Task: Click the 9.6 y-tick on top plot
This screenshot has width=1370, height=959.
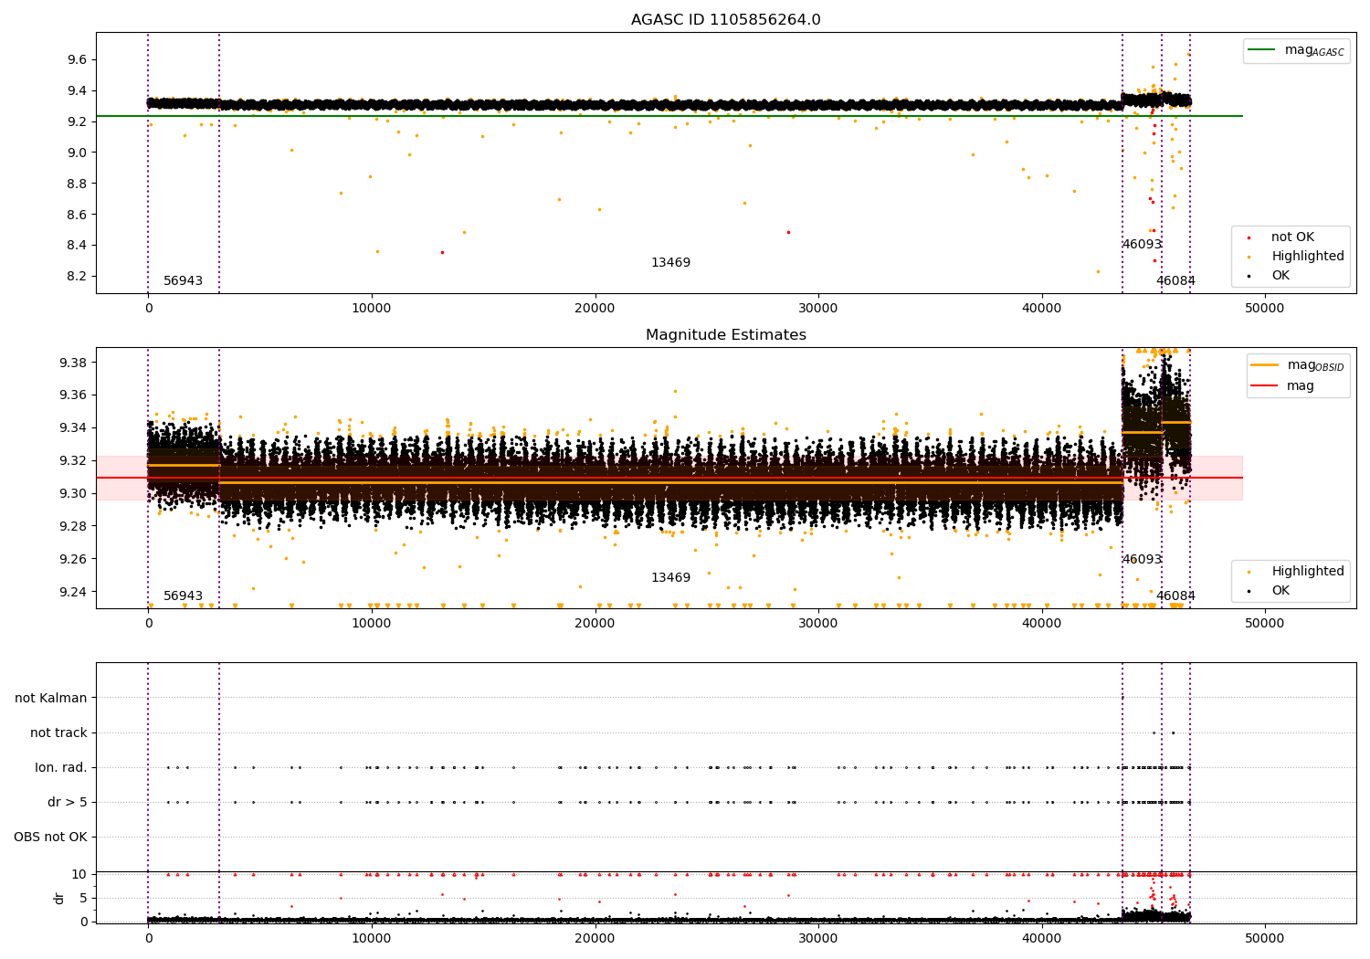Action: coord(77,59)
